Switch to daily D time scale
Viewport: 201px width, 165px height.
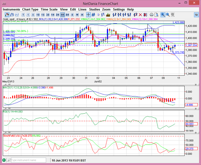pos(72,15)
